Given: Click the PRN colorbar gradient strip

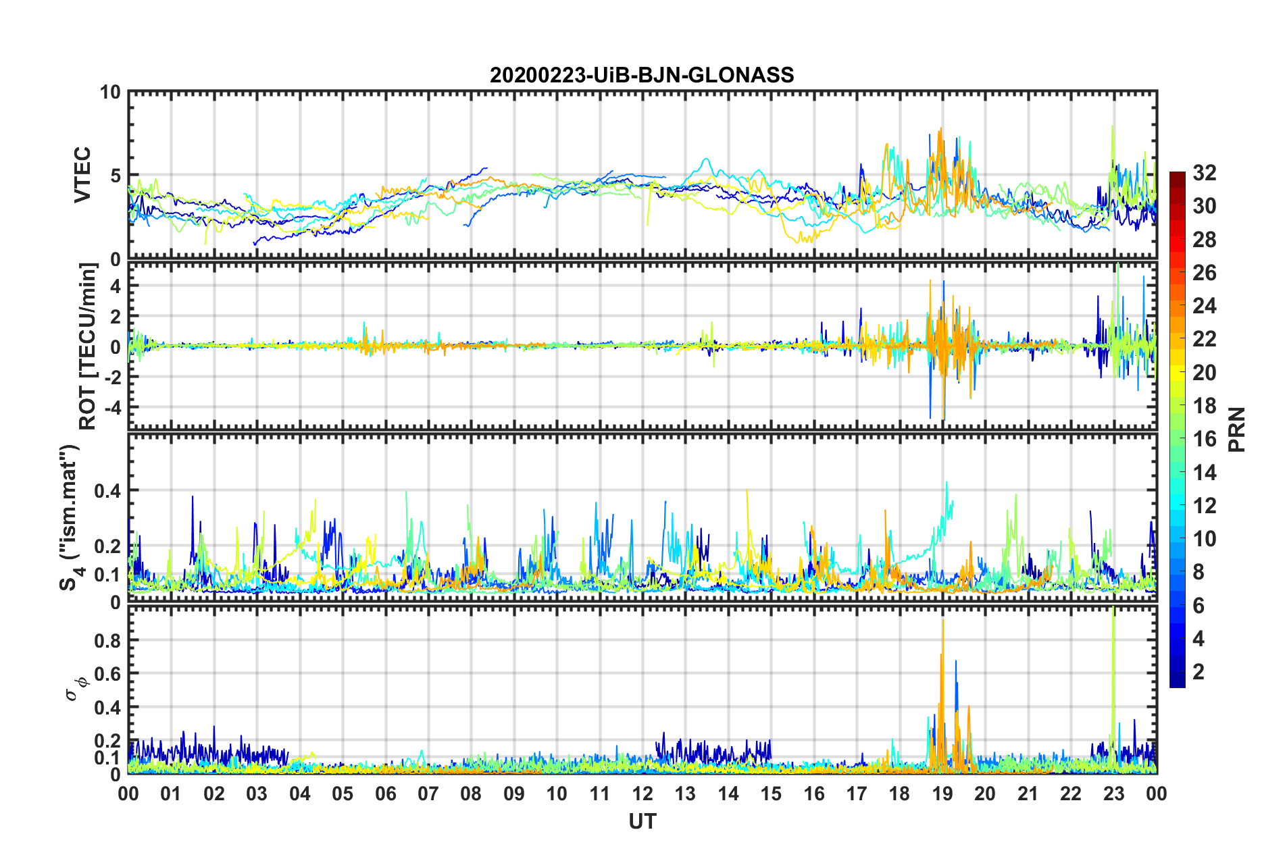Looking at the screenshot, I should tap(1178, 429).
